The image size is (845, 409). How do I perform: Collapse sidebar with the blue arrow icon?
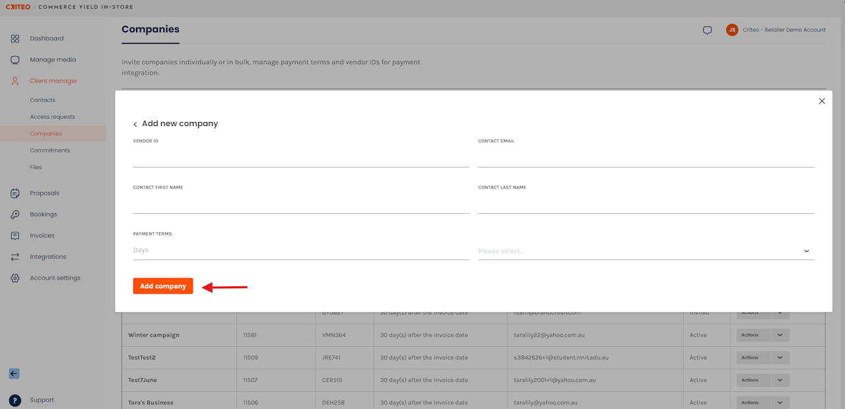[14, 373]
